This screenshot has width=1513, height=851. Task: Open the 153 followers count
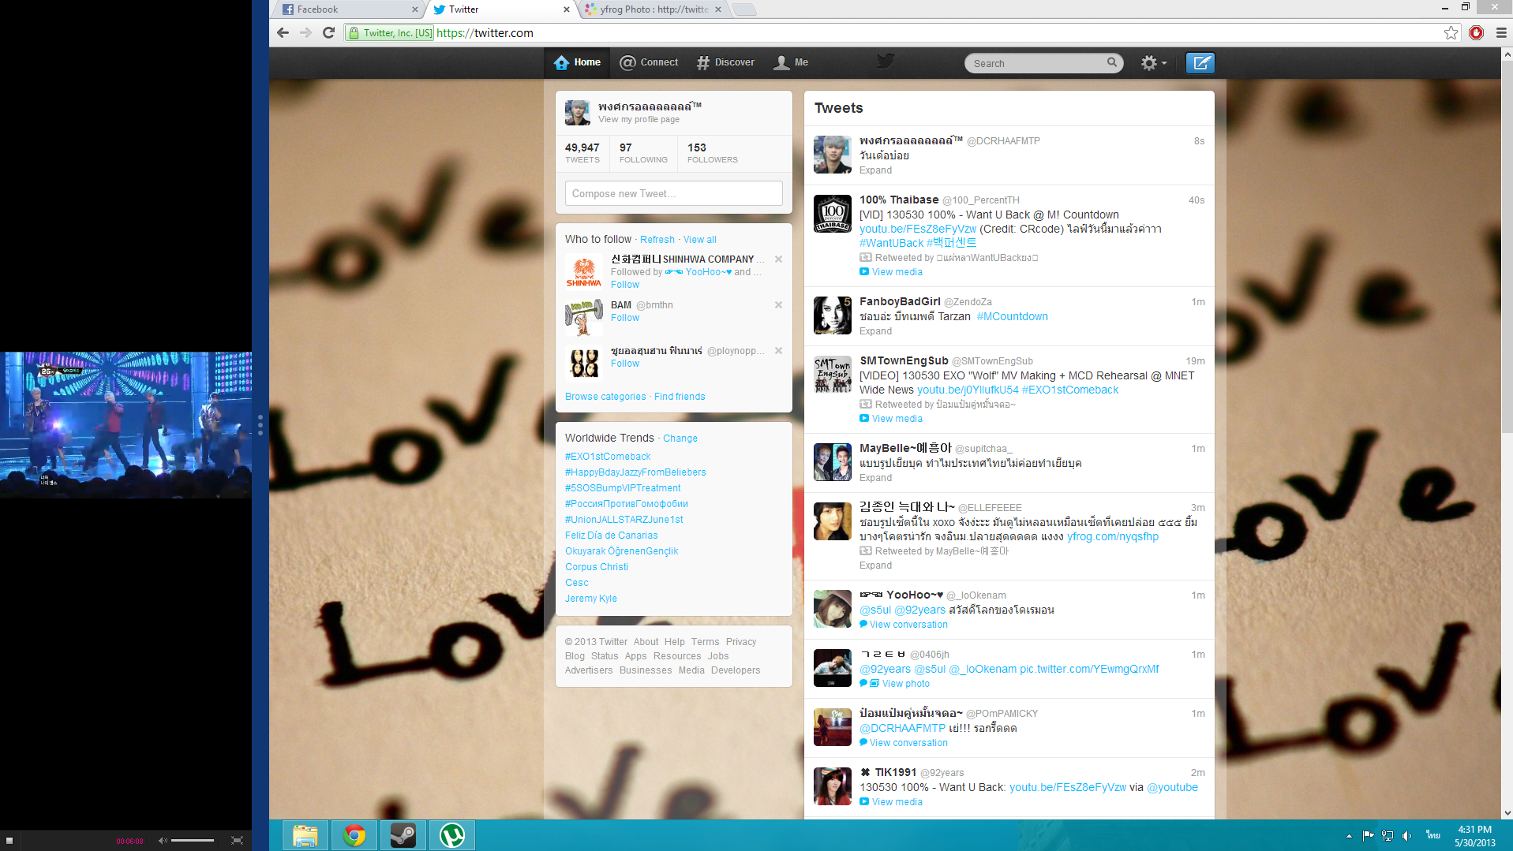[x=712, y=153]
